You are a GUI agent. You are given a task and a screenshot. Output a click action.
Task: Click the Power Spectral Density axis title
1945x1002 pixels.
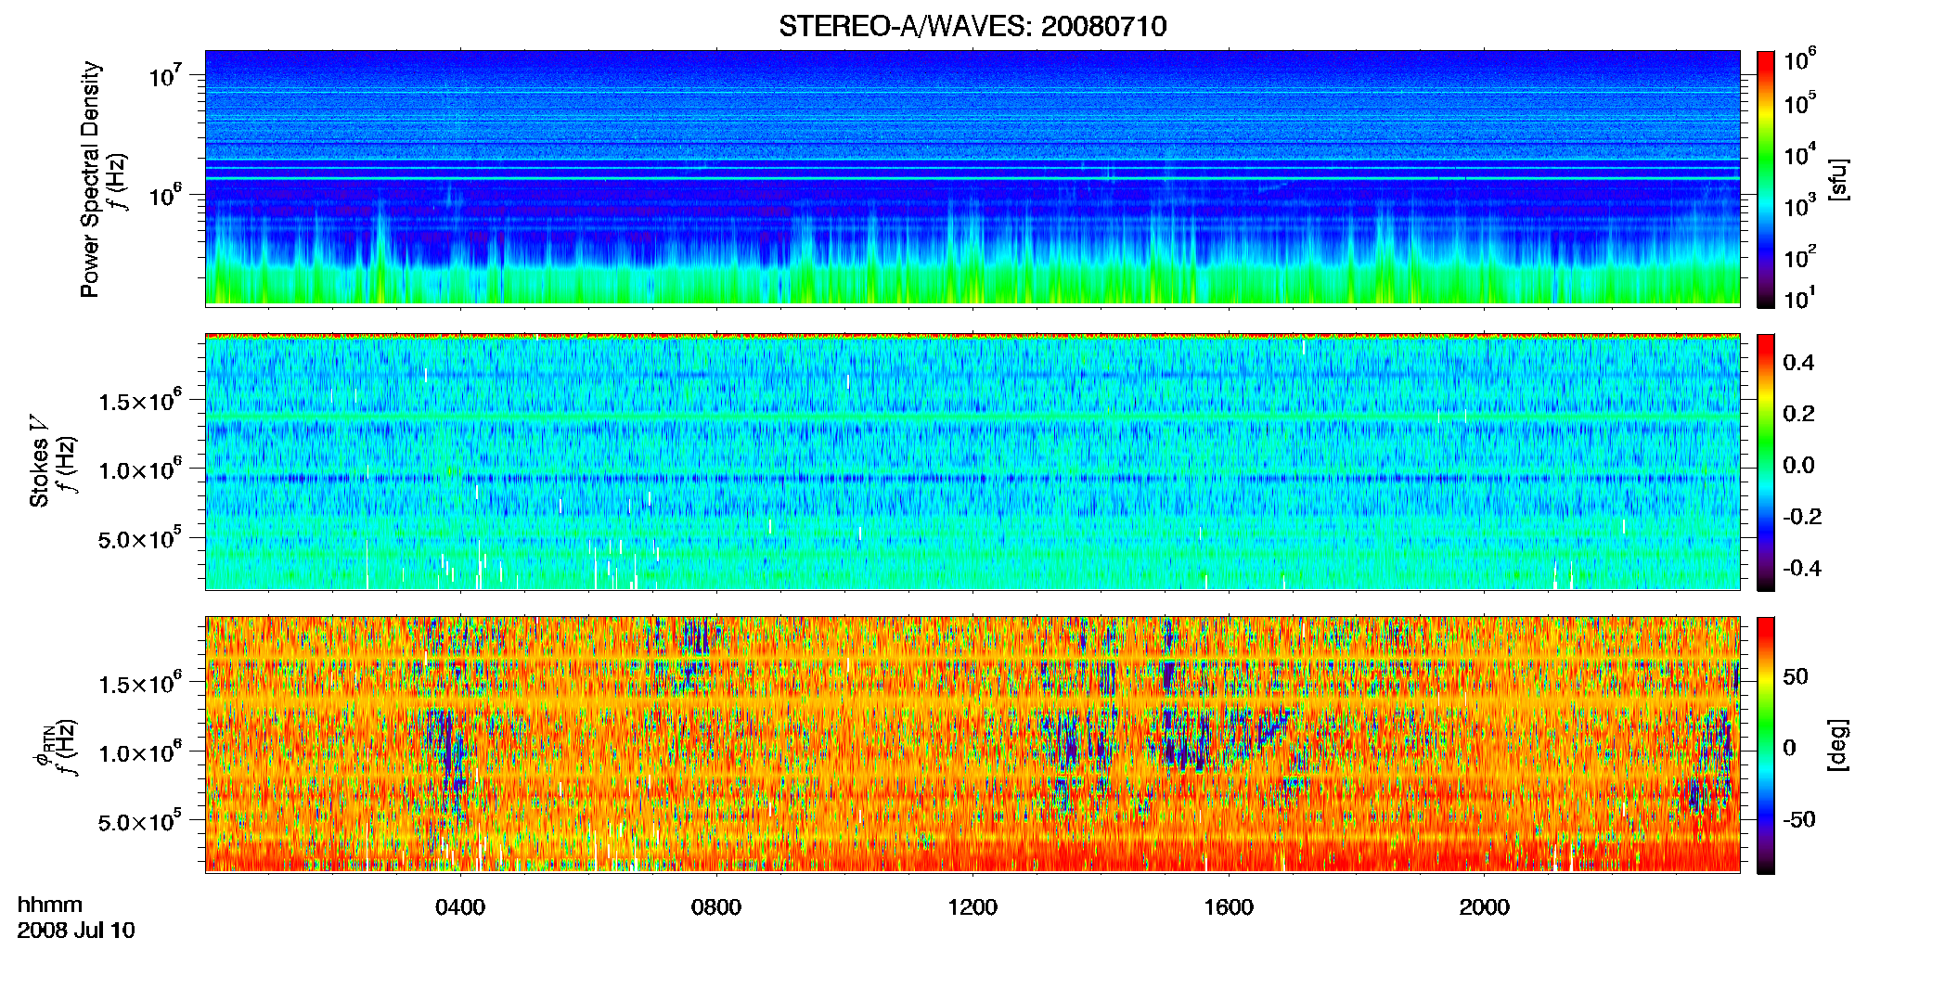coord(90,179)
